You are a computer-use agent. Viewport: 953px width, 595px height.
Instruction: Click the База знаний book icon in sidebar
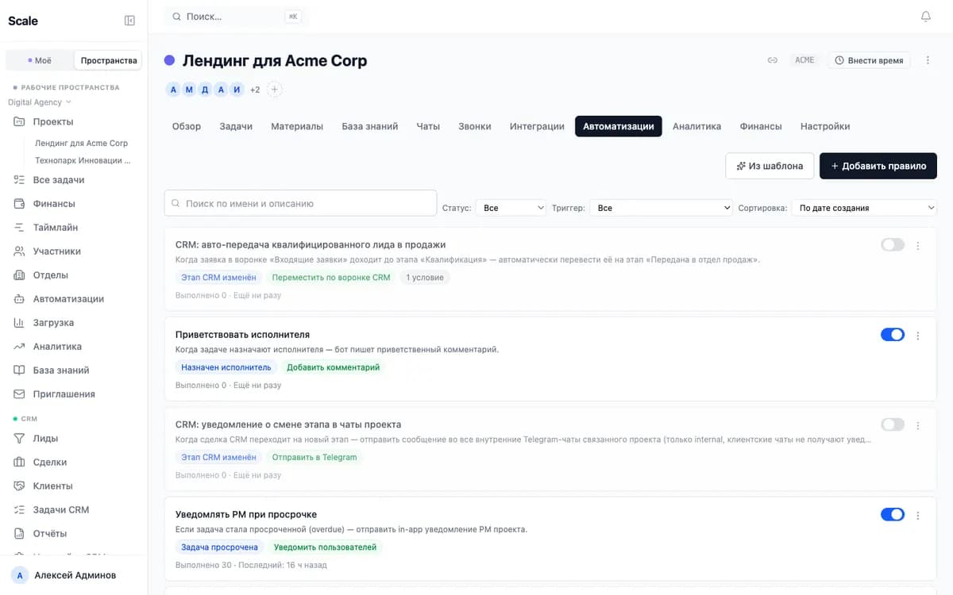19,370
